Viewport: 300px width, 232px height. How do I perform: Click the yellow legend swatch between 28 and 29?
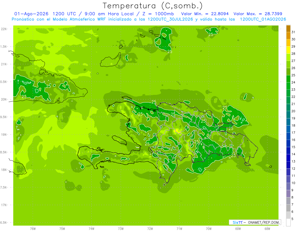(288, 50)
